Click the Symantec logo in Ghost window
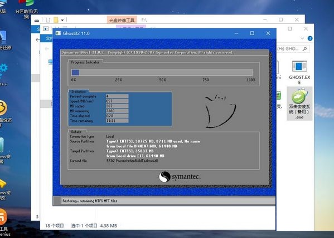This screenshot has height=238, width=334. 180,177
